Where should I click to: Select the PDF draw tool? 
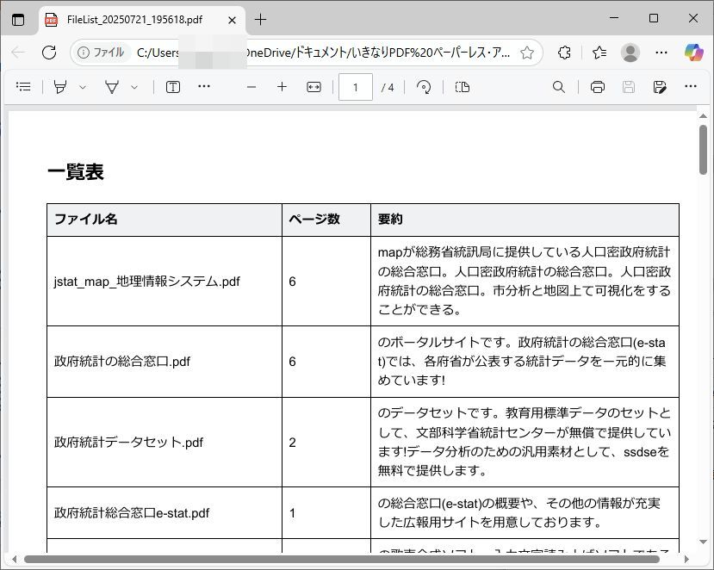[112, 86]
